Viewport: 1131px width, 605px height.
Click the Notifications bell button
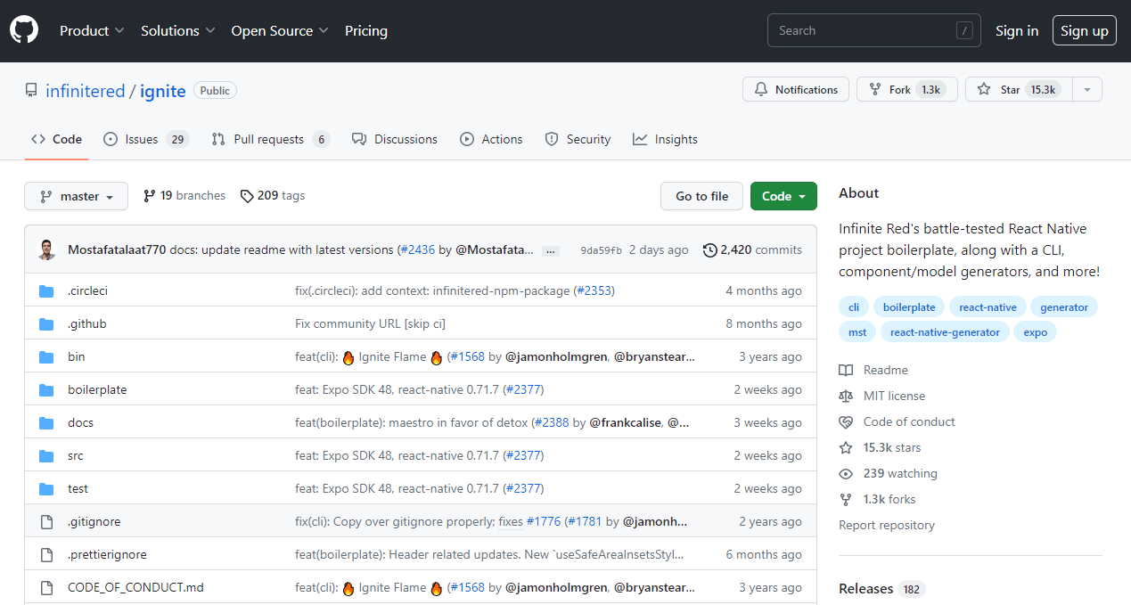(x=796, y=90)
